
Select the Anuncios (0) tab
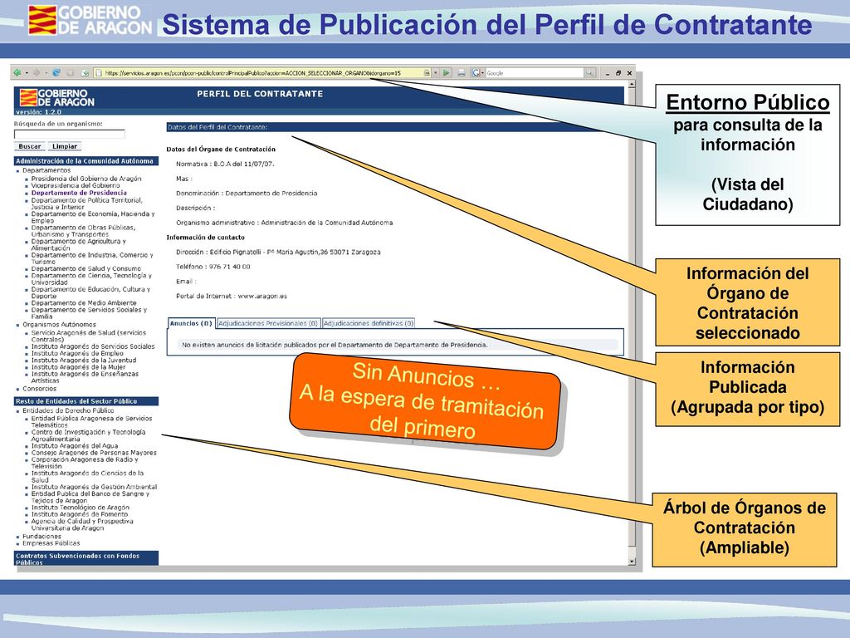191,323
